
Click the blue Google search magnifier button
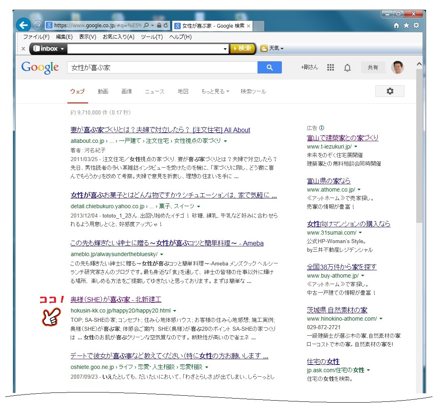270,67
